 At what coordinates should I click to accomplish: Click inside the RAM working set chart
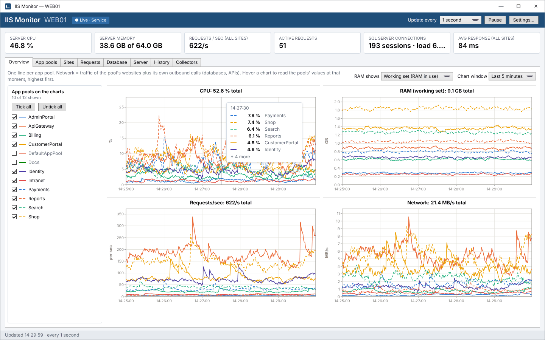point(437,141)
